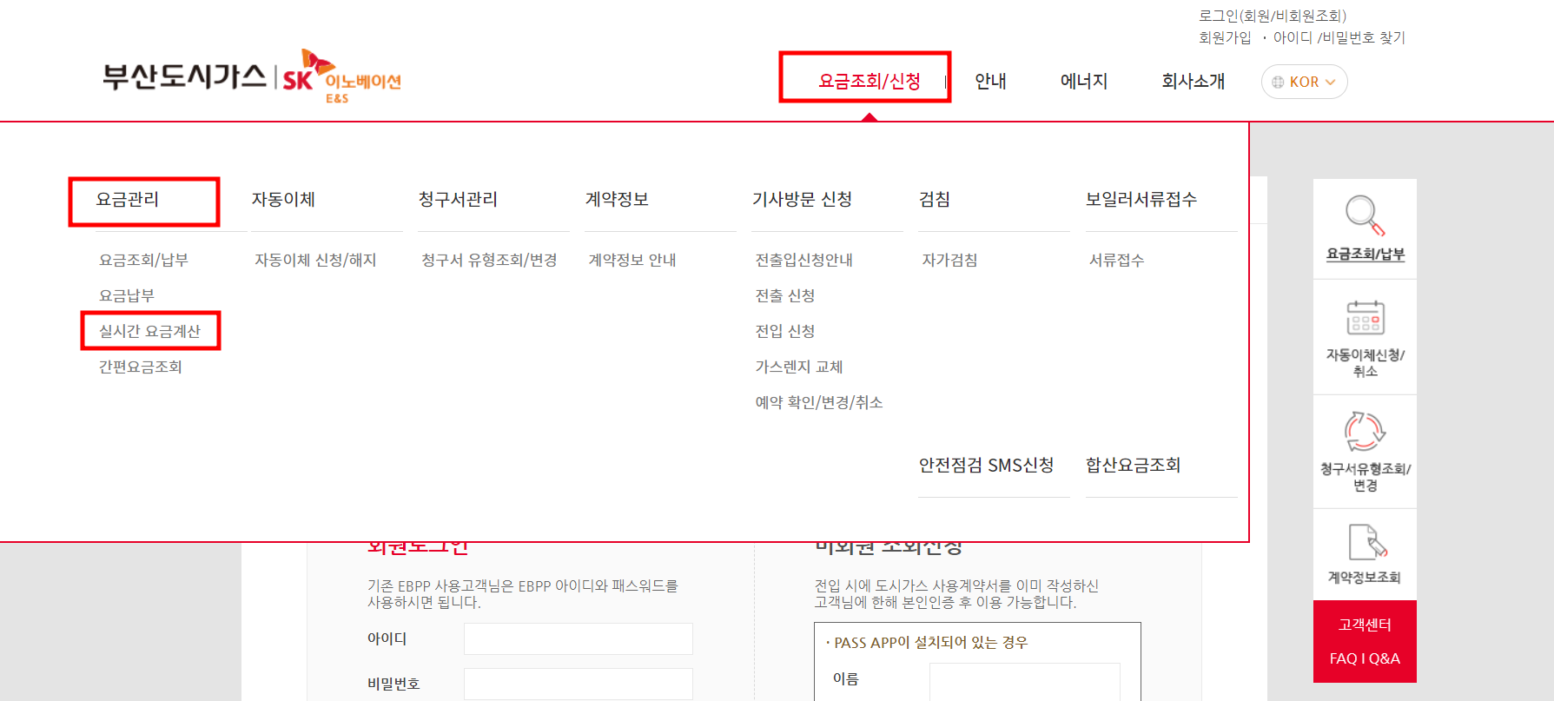Click the 전출입신청안내 link

[x=804, y=260]
